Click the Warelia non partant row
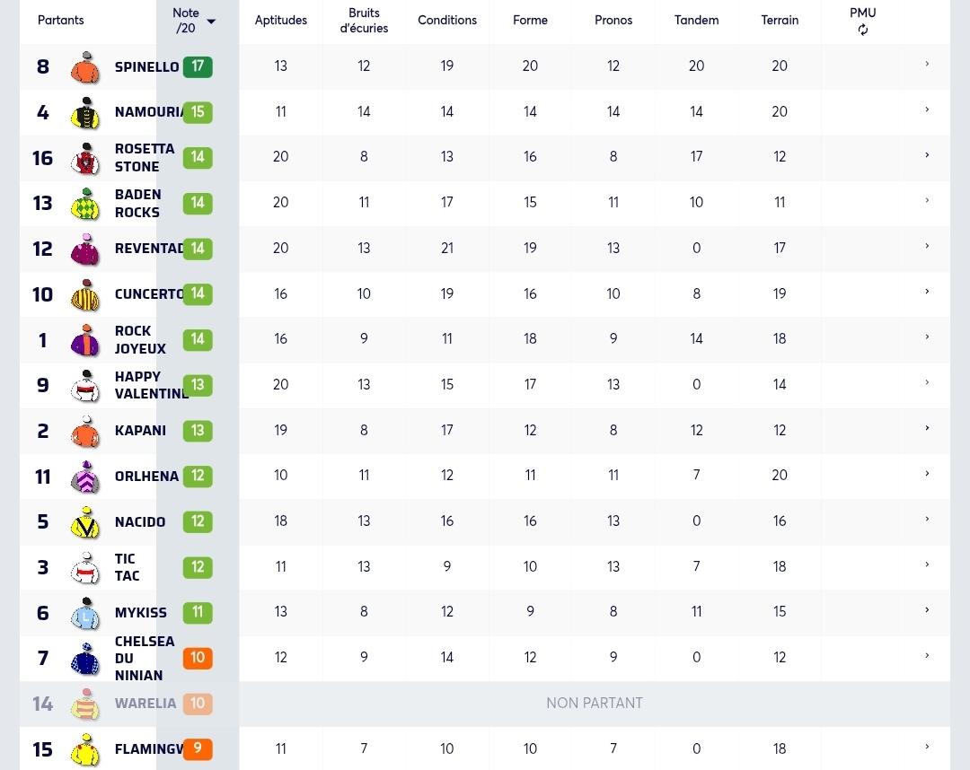Screen dimensions: 970x770 (485, 704)
